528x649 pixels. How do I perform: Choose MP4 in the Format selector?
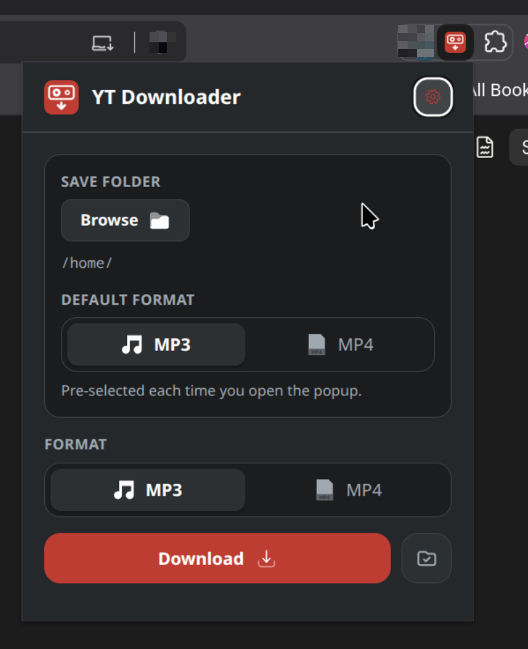(x=348, y=490)
